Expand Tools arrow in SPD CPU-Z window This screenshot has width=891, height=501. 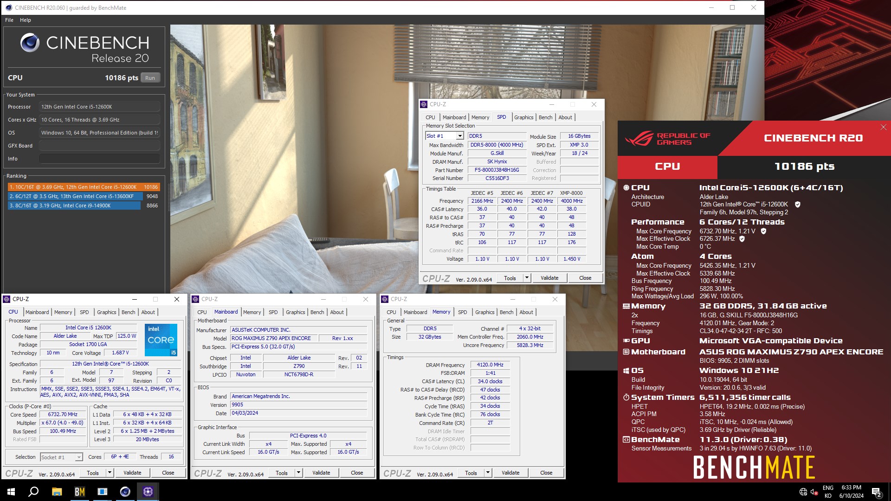click(527, 278)
